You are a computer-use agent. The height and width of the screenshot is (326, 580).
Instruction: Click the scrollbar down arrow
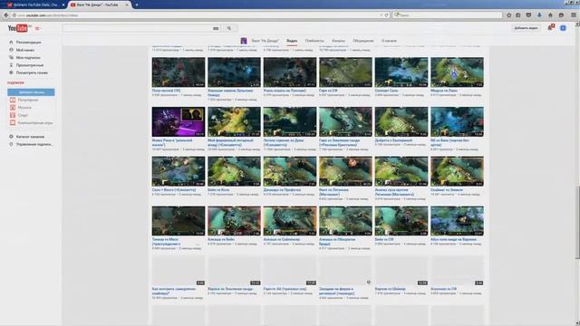[577, 322]
